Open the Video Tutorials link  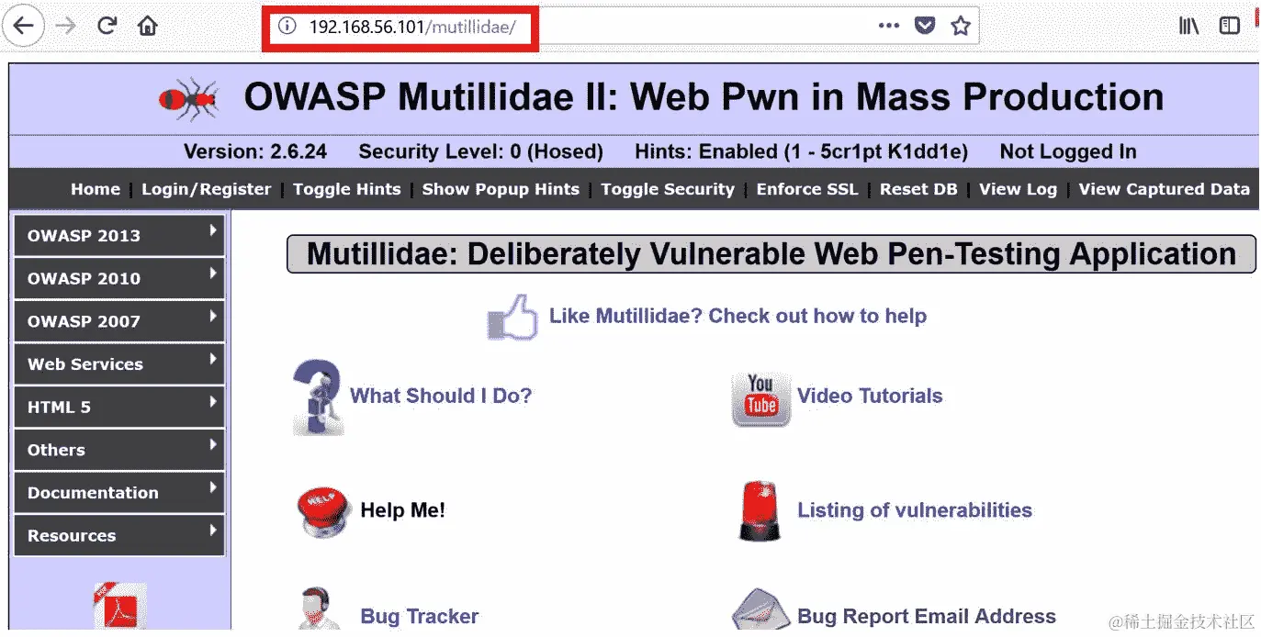870,397
